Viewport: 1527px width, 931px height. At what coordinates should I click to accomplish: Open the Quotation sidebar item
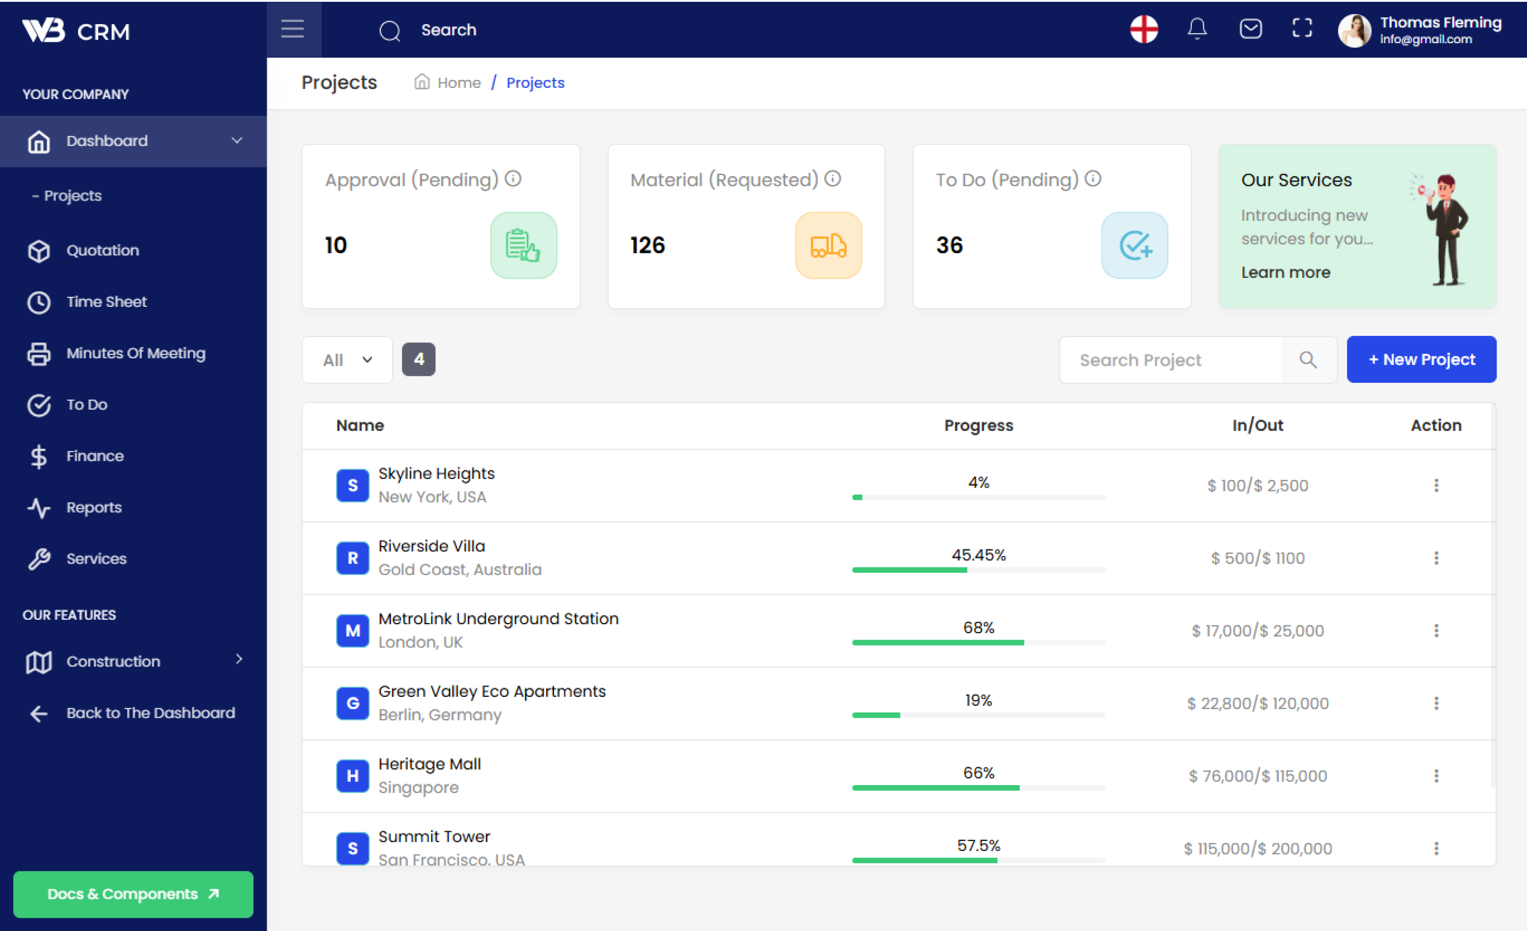[x=102, y=250]
